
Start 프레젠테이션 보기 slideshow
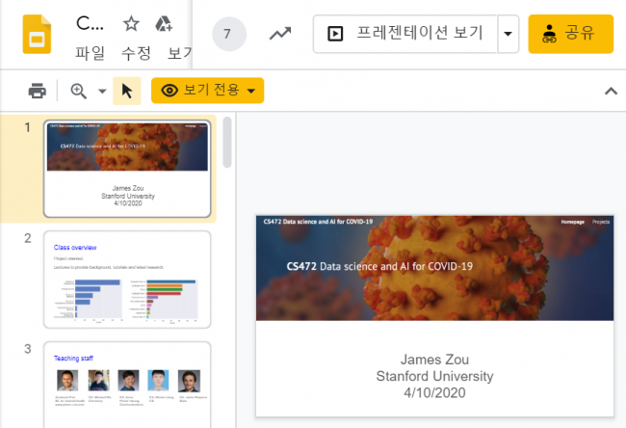coord(405,34)
